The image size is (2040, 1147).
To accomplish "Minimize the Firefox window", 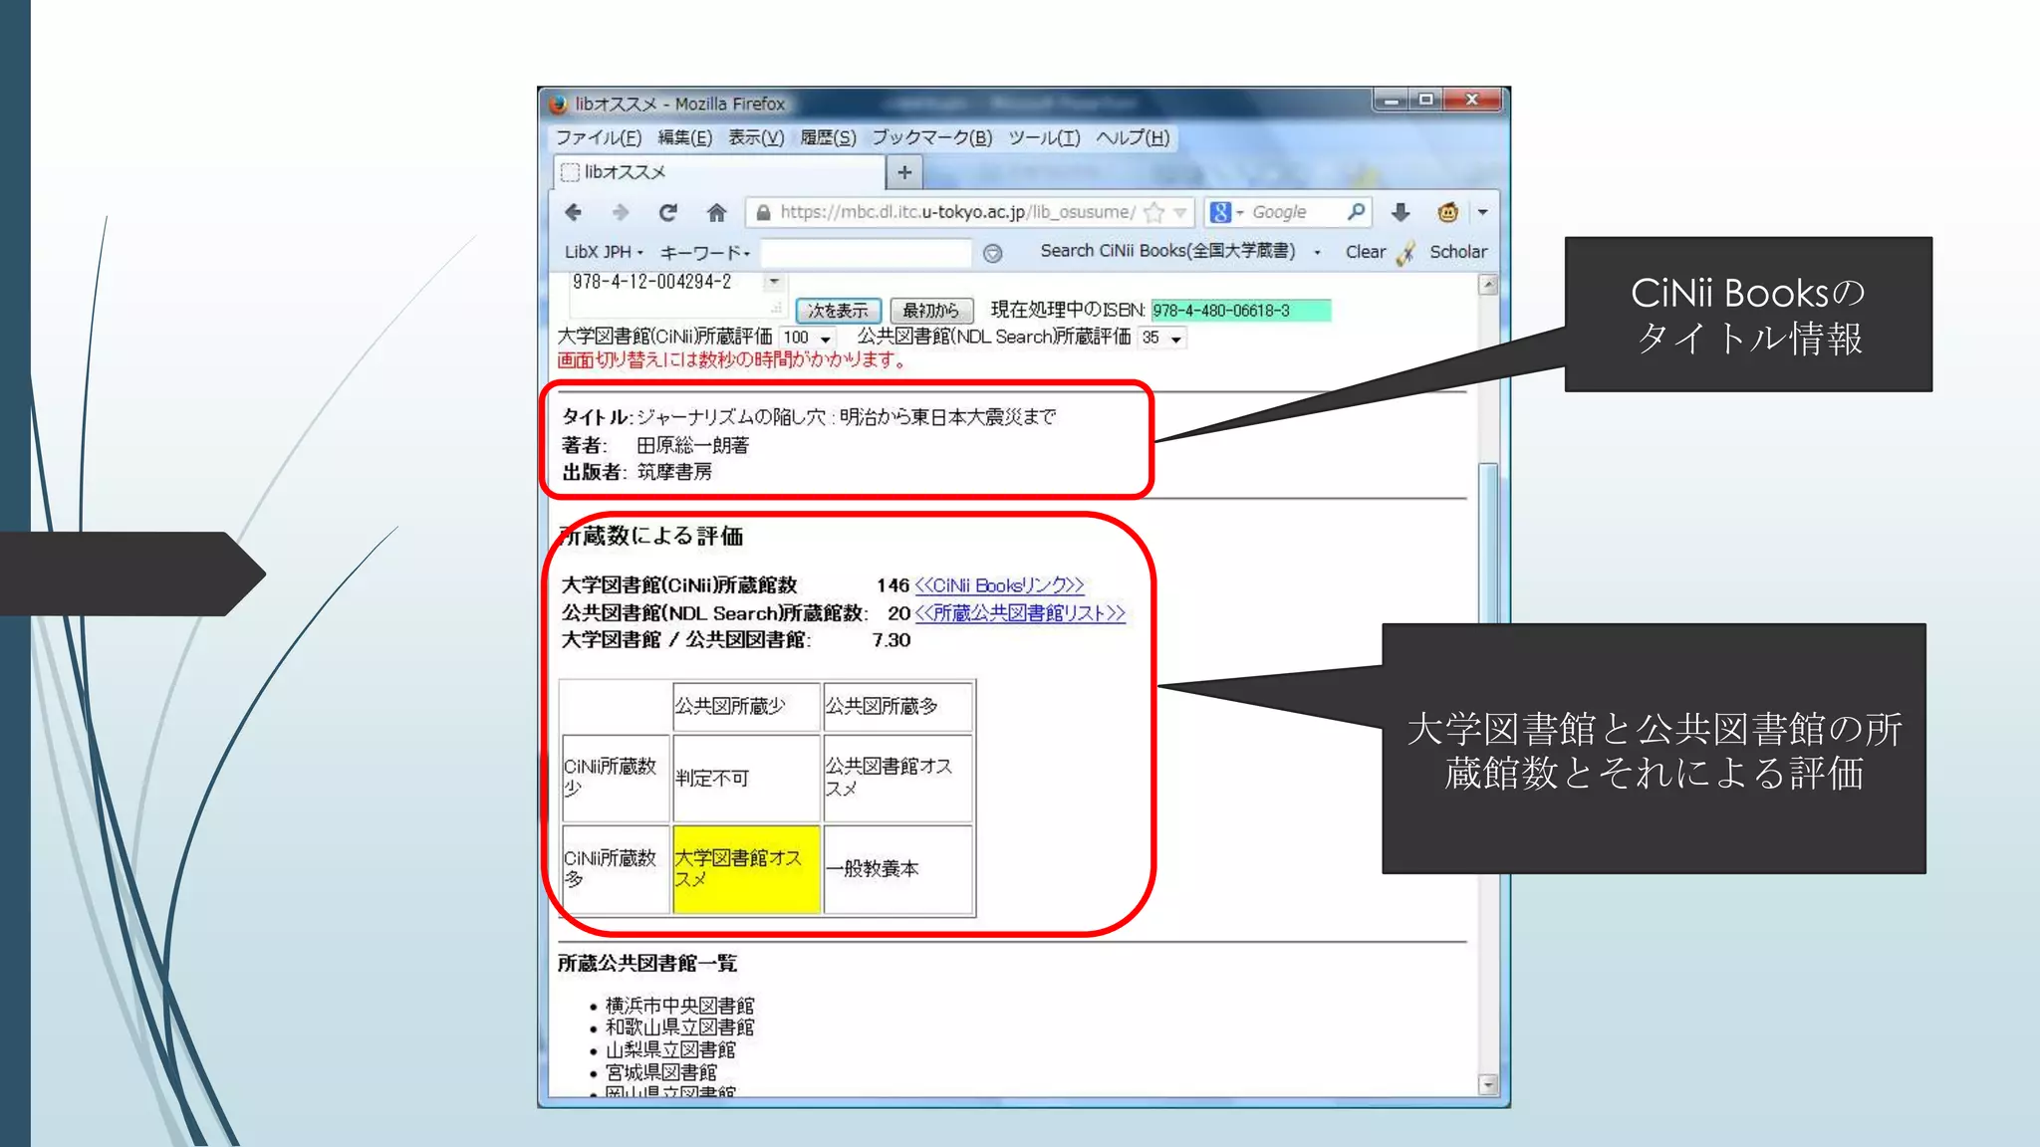I will tap(1391, 100).
